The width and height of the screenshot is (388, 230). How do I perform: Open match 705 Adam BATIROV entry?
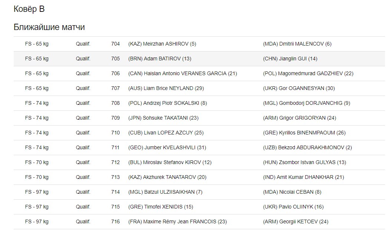pos(199,59)
